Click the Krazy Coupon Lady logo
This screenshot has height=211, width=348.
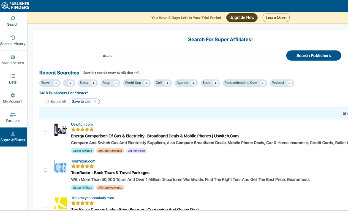[61, 203]
